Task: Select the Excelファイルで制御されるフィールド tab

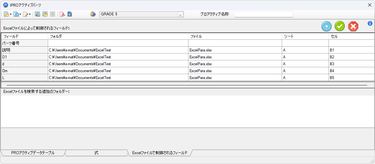Action: click(160, 153)
